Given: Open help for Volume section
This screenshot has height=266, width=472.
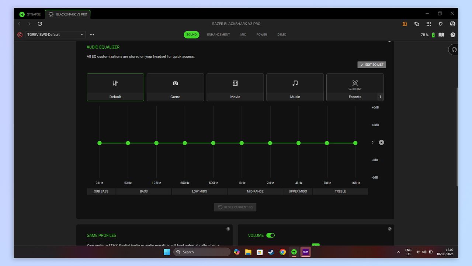Looking at the screenshot, I should [390, 229].
